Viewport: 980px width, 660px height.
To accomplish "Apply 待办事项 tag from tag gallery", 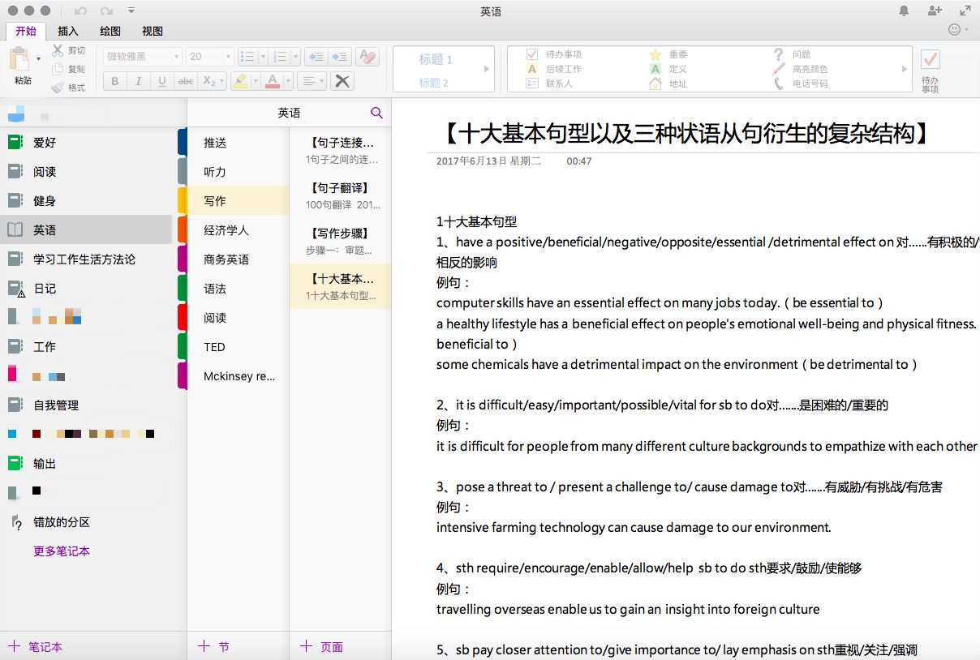I will tap(554, 54).
